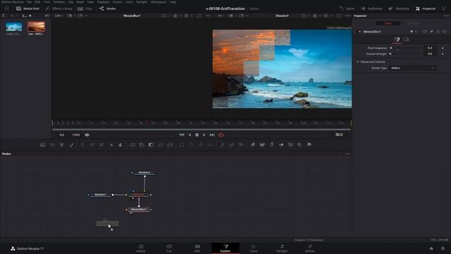
Task: Open MosaicBlur1 Controls tab icon in Inspector
Action: (x=397, y=40)
